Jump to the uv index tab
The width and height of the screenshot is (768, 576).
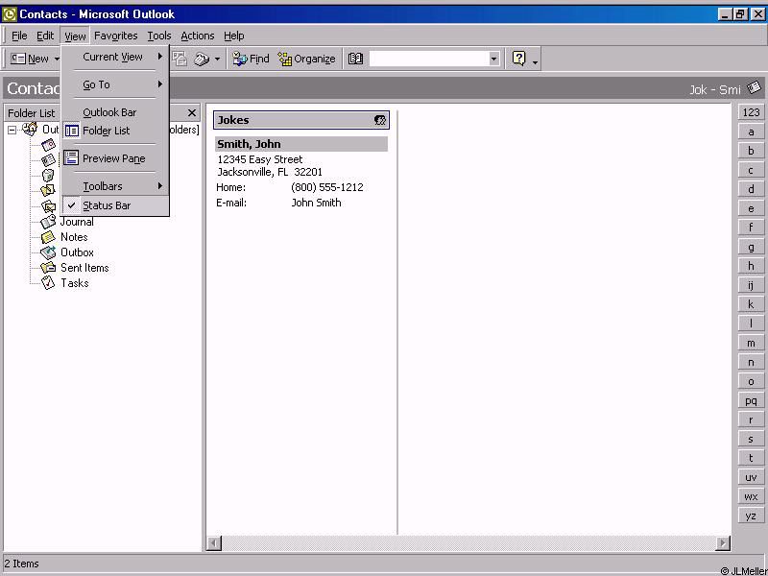click(751, 477)
